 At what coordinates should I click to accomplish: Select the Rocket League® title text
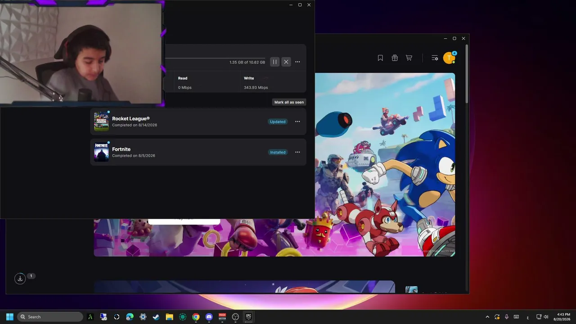click(x=131, y=119)
